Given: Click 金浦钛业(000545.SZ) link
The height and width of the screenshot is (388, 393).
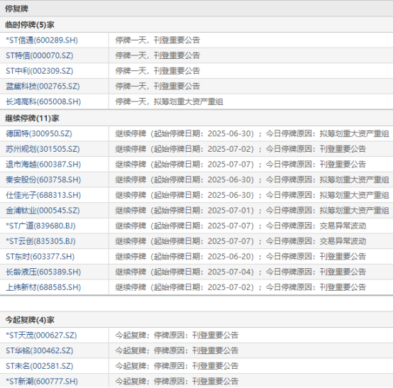Looking at the screenshot, I should [43, 211].
